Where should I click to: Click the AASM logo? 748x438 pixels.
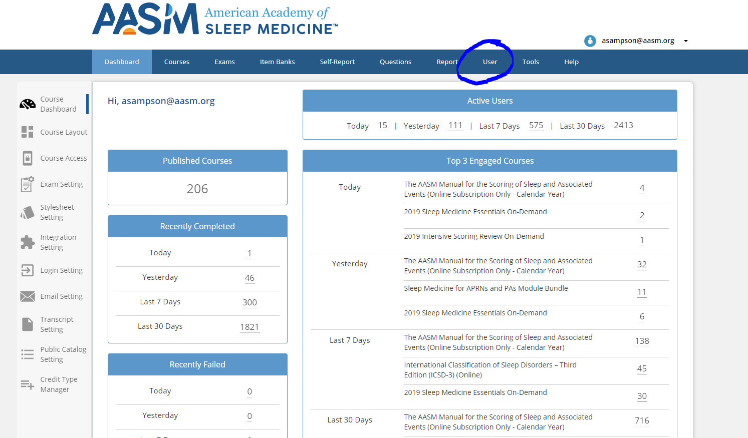(x=215, y=20)
